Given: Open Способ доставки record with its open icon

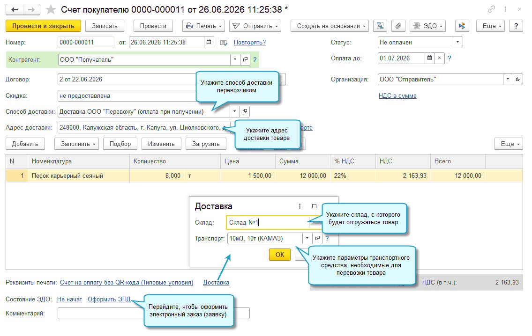Looking at the screenshot, I should [x=245, y=111].
